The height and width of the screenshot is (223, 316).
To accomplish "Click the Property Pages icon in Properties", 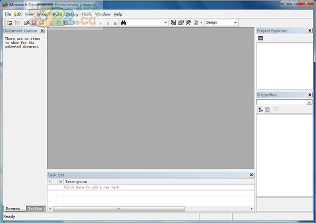I will point(276,109).
